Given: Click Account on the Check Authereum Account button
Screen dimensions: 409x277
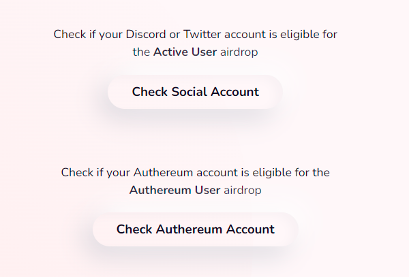Looking at the screenshot, I should tap(250, 229).
